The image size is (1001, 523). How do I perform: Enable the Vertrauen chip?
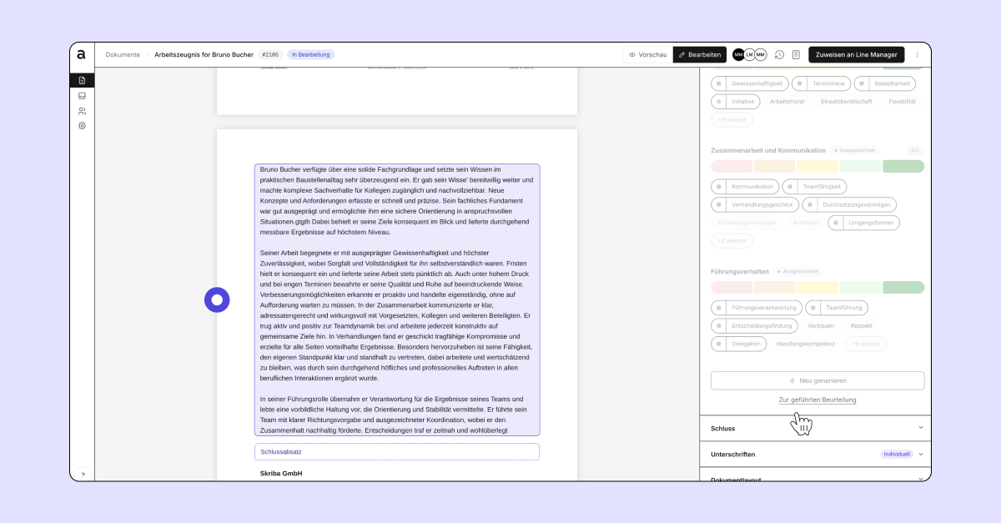[820, 326]
